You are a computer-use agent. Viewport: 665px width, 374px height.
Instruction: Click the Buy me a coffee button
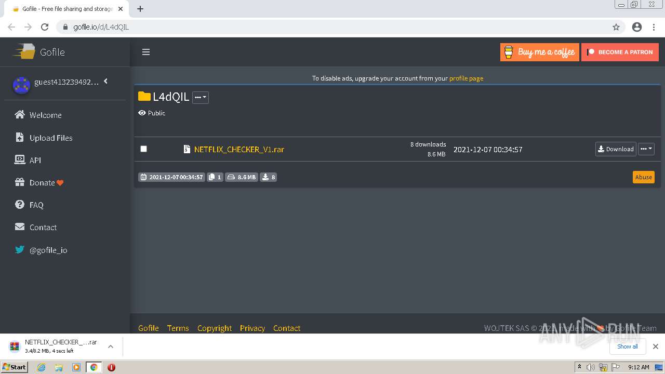tap(539, 52)
